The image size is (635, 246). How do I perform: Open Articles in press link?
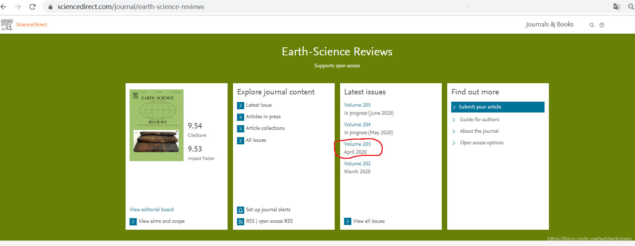tap(263, 116)
